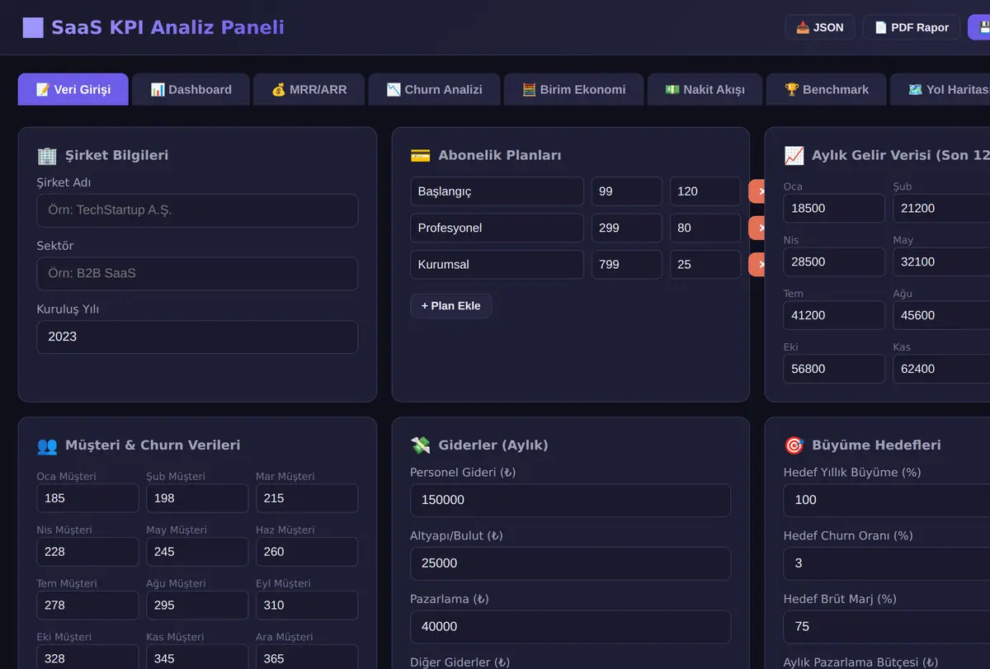Edit the Altyapı/Bulut expense field 25000

pyautogui.click(x=570, y=563)
